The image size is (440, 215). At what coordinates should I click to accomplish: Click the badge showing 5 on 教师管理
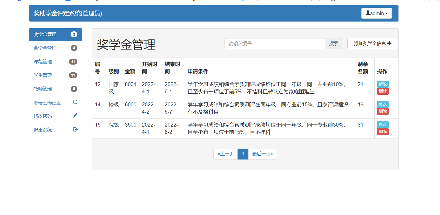[x=74, y=89]
